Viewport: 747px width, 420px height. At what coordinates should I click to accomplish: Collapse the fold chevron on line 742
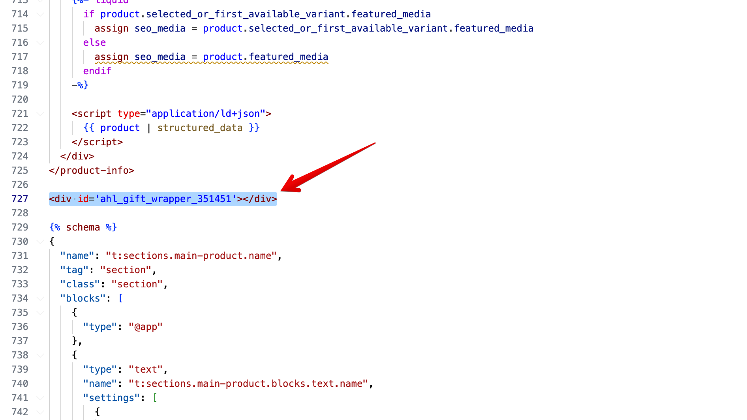tap(40, 412)
